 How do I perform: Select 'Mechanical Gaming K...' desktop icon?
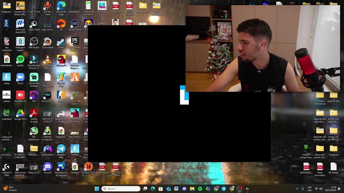[20, 169]
